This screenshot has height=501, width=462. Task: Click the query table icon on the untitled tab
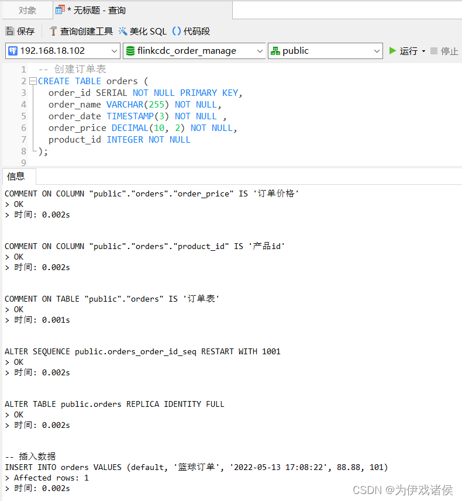(60, 10)
